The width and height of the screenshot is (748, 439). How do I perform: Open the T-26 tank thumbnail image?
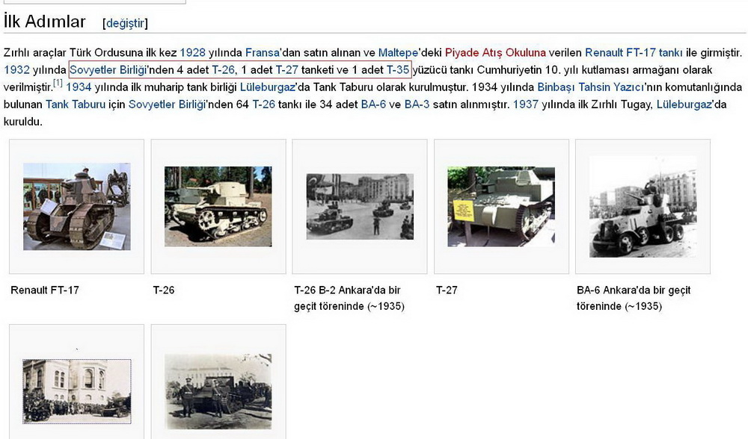[218, 207]
